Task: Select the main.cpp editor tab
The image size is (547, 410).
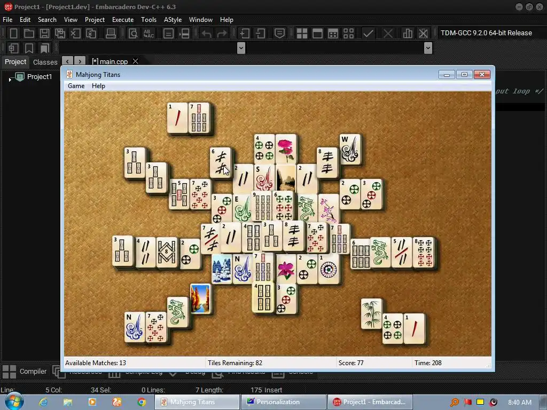Action: tap(110, 61)
